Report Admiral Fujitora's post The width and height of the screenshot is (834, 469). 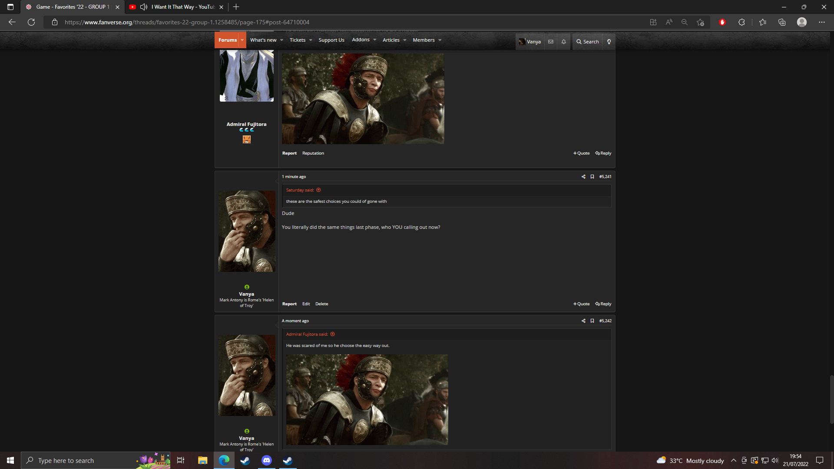tap(289, 153)
